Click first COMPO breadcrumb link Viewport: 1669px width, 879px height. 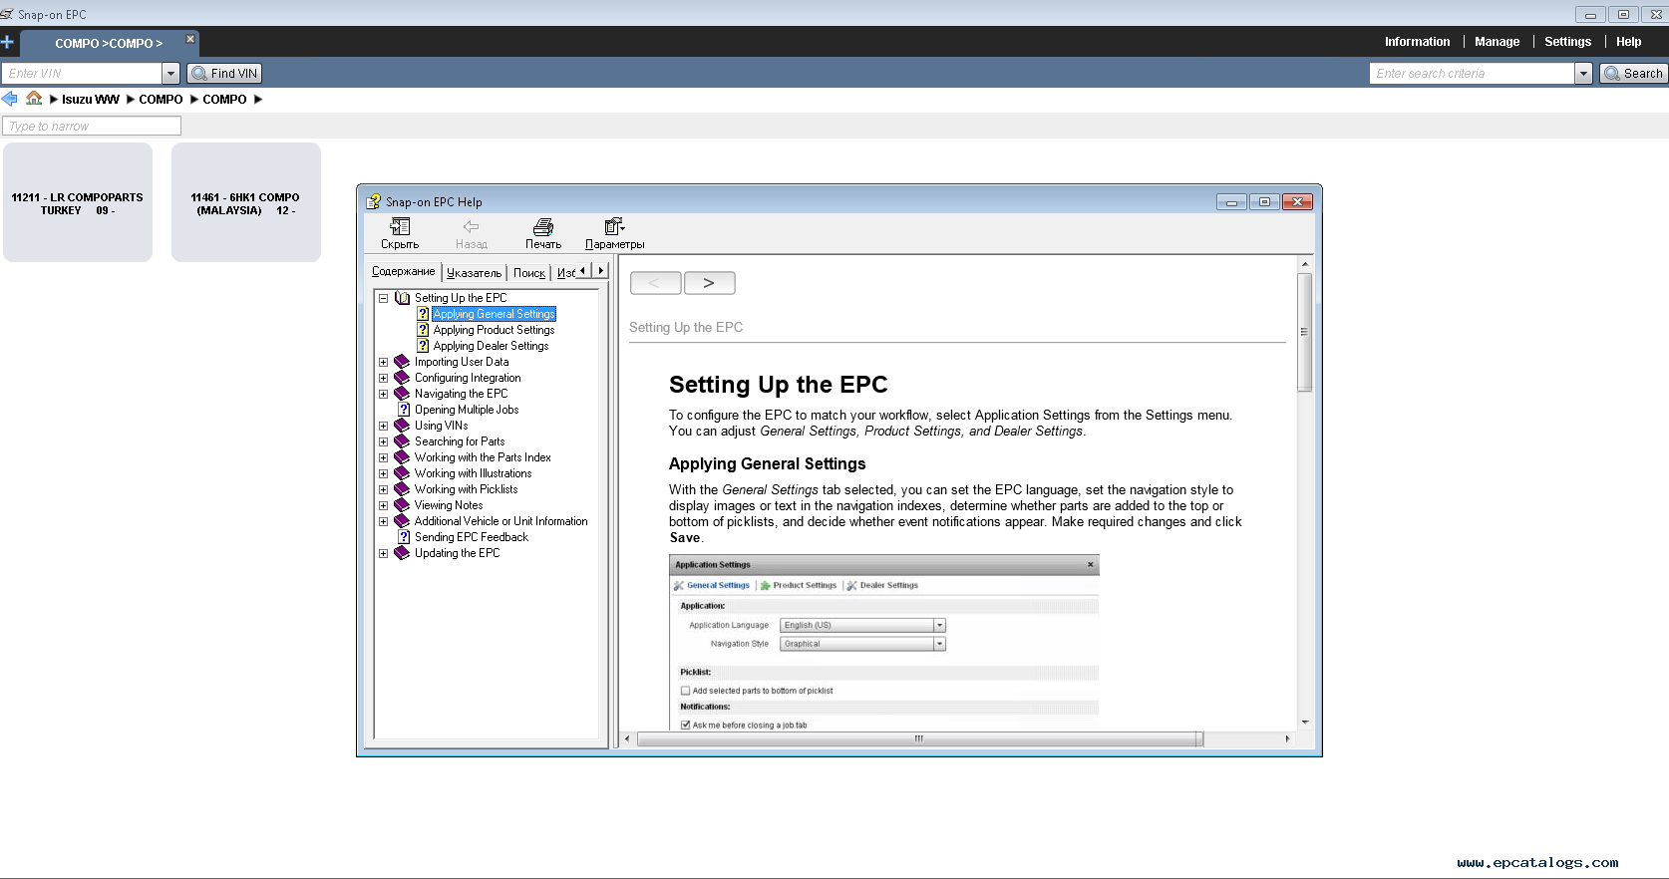point(161,99)
